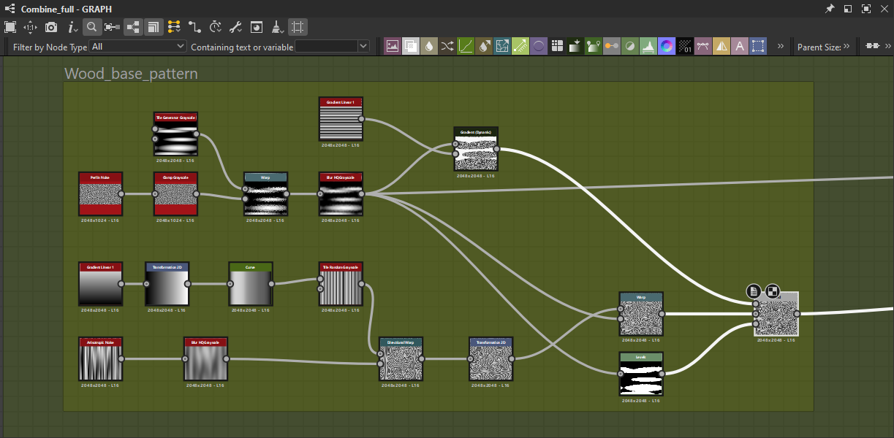This screenshot has height=438, width=894.
Task: Expand the Containing text or variable dropdown
Action: (363, 46)
